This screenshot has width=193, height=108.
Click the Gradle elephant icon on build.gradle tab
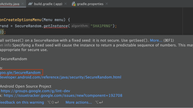pos(30,4)
